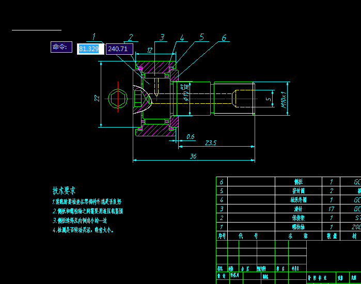Click parts list name cell 密封圈
This screenshot has width=361, height=284.
(299, 191)
